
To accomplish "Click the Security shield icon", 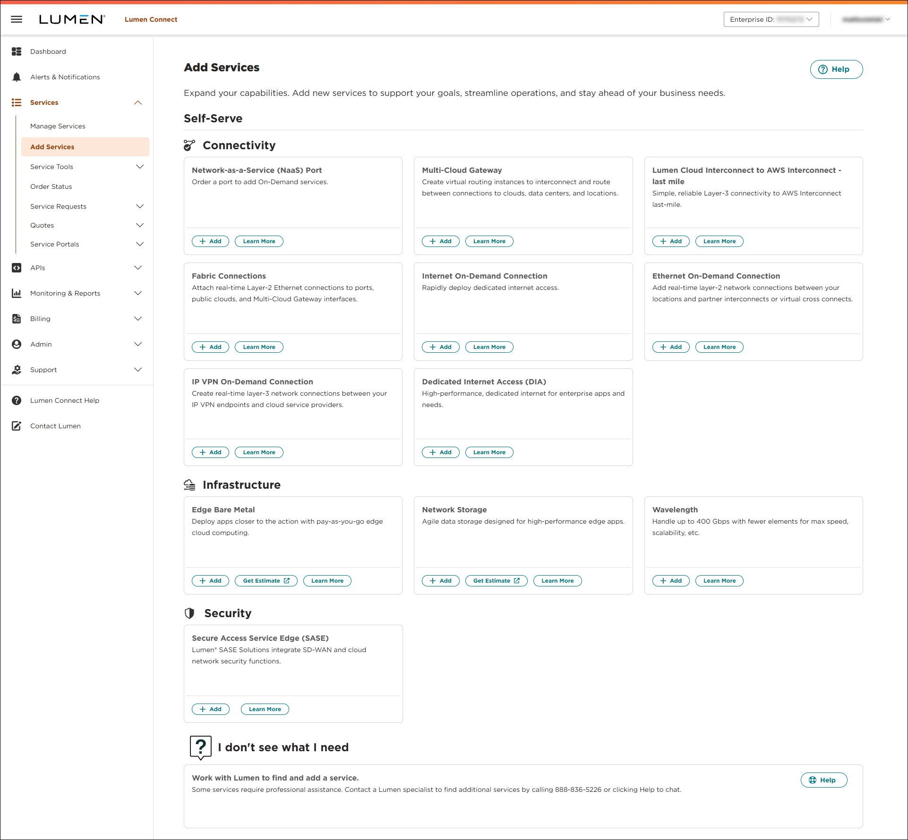I will [189, 613].
